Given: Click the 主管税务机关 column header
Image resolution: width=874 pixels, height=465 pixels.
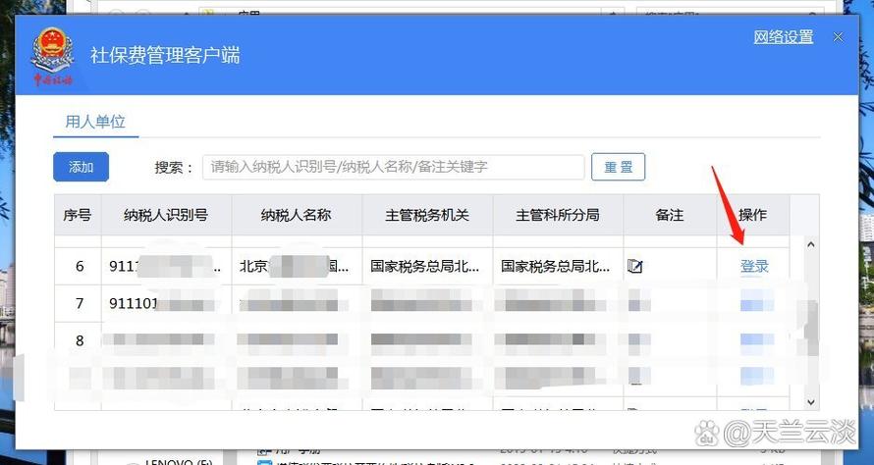Looking at the screenshot, I should 427,215.
